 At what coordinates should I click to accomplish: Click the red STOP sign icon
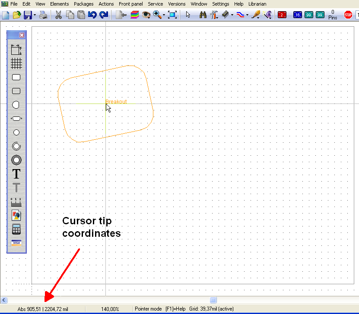[x=348, y=15]
